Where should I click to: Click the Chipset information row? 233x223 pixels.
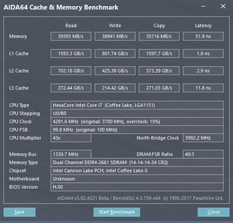pos(137,171)
